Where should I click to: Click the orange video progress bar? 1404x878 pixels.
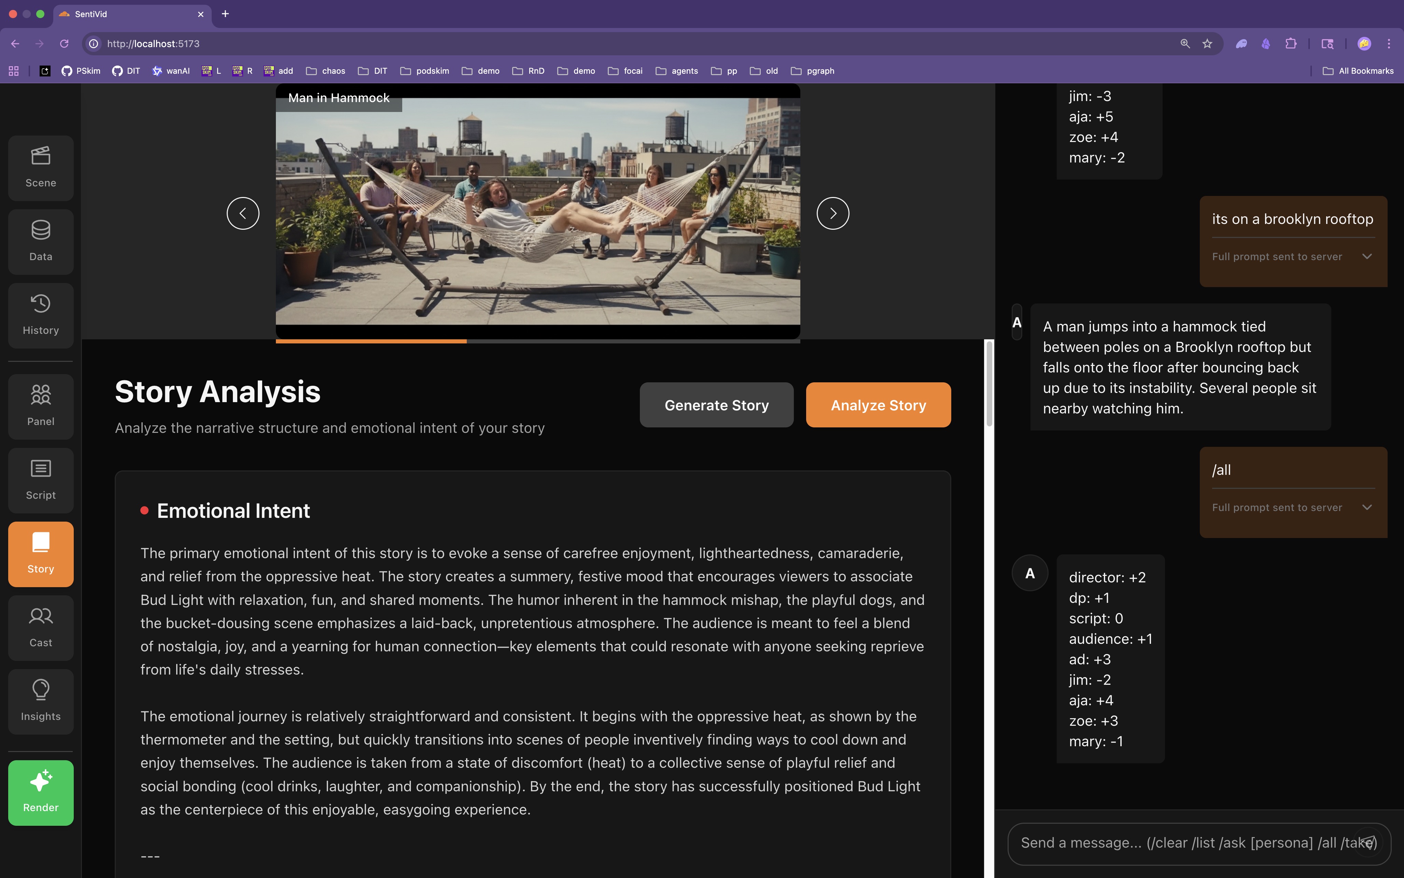click(371, 341)
